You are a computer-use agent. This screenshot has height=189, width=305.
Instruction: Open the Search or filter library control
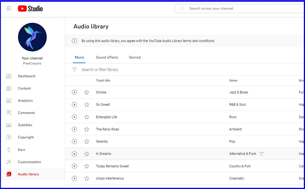pyautogui.click(x=99, y=69)
